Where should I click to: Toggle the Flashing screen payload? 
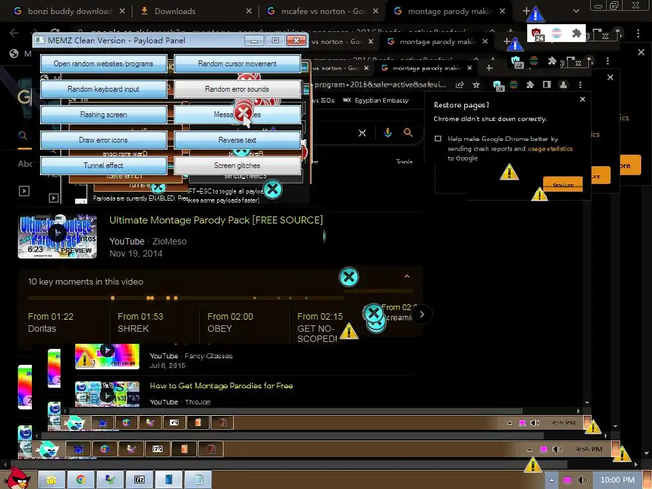coord(104,115)
